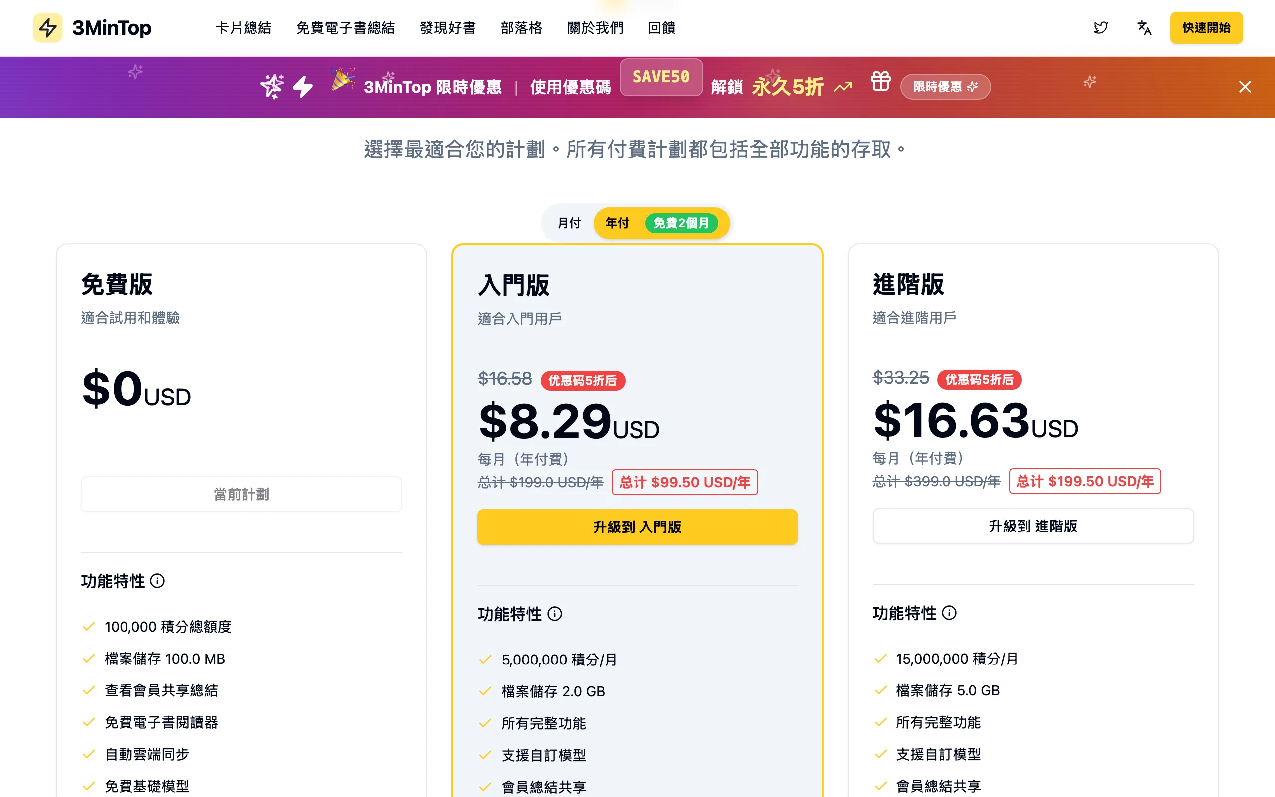
Task: Click the 永久5折 banner text
Action: [787, 87]
